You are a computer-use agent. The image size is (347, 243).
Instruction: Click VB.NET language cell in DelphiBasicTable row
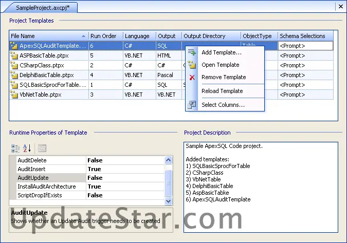(x=139, y=75)
